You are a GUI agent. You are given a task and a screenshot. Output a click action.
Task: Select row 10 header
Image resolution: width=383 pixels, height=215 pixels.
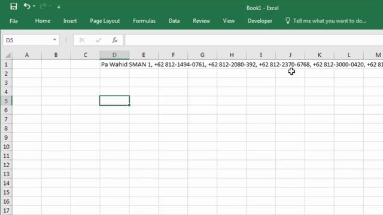6,147
